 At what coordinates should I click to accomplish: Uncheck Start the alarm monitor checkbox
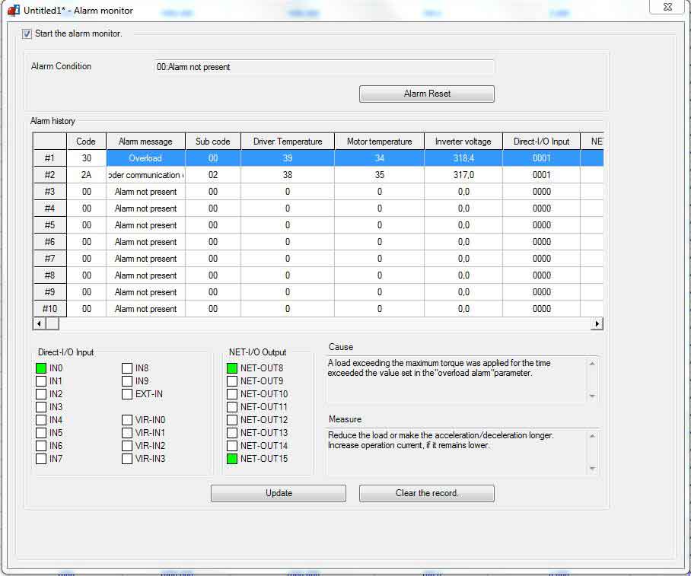27,33
